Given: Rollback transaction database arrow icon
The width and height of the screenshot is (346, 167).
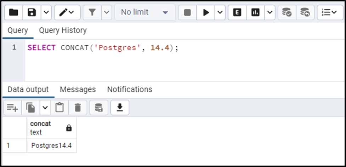Looking at the screenshot, I should 305,12.
